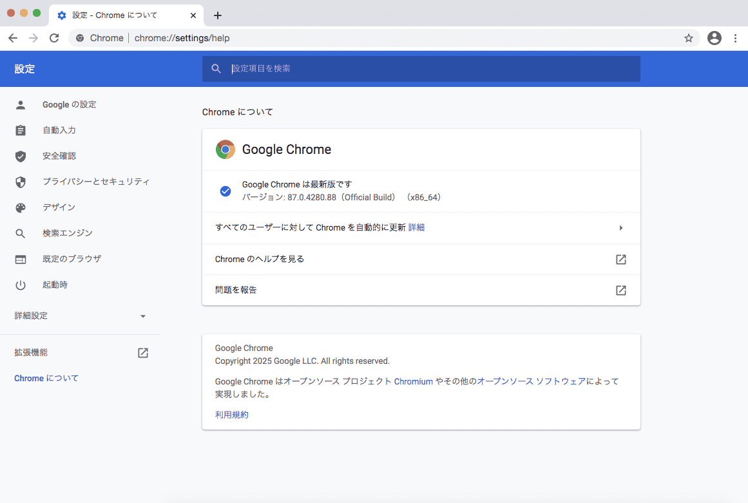Click the Chrome のヘルプを見る row

[421, 260]
